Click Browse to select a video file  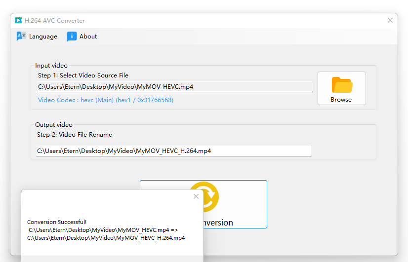pyautogui.click(x=342, y=88)
